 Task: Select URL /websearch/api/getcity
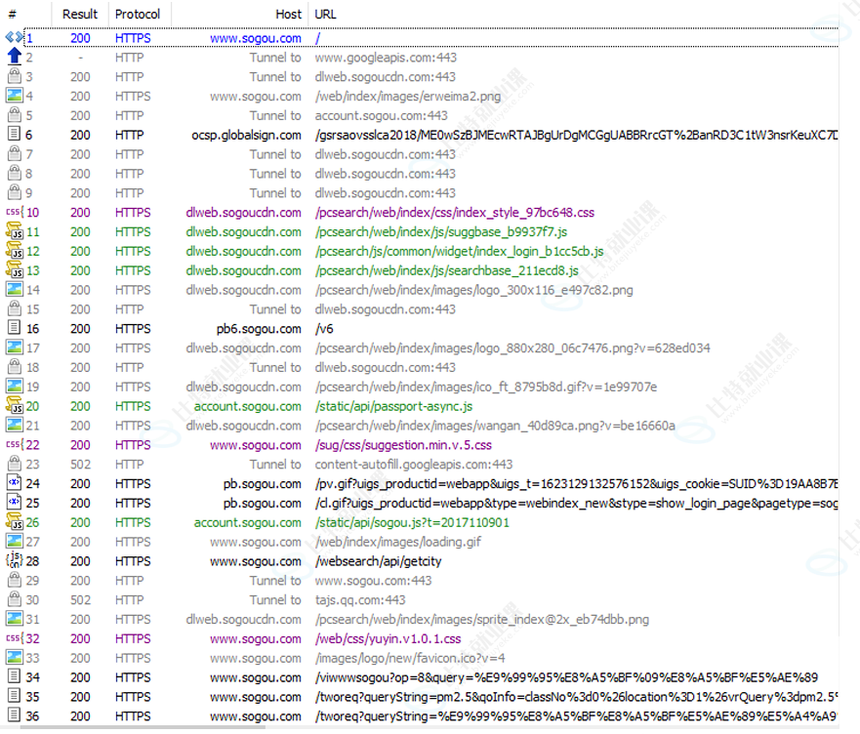click(378, 561)
